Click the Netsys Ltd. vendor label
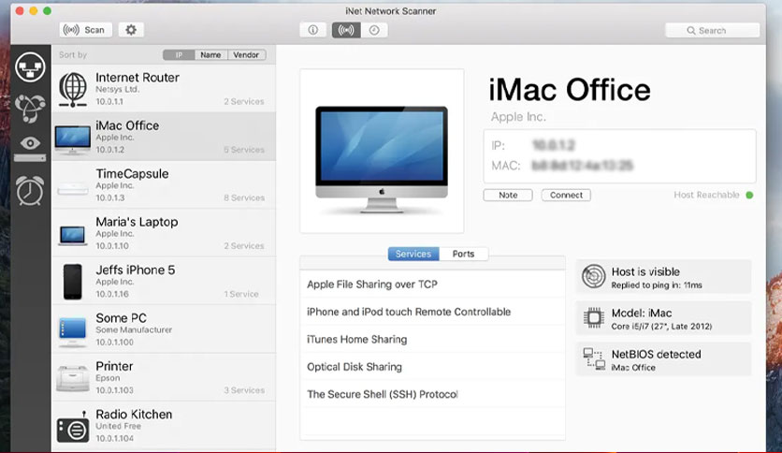This screenshot has width=782, height=453. (x=118, y=89)
